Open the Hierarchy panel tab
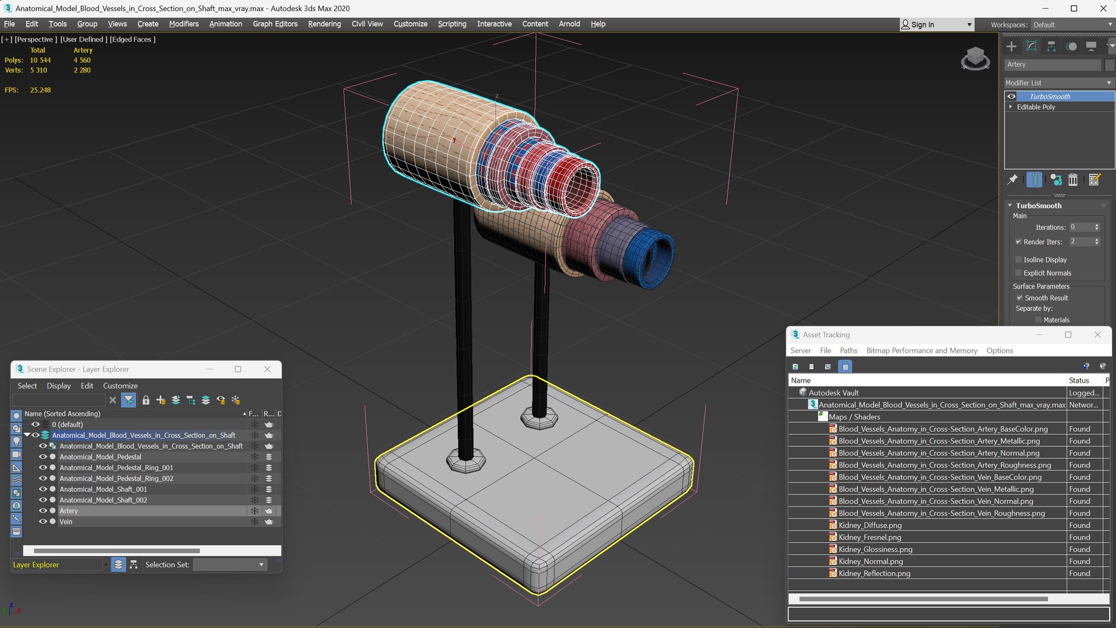The height and width of the screenshot is (628, 1116). click(x=1051, y=47)
